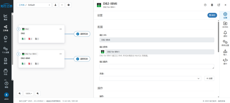The width and height of the screenshot is (230, 103).
Task: Click the DB2-IBMi pending files counter
Action: (x=37, y=64)
